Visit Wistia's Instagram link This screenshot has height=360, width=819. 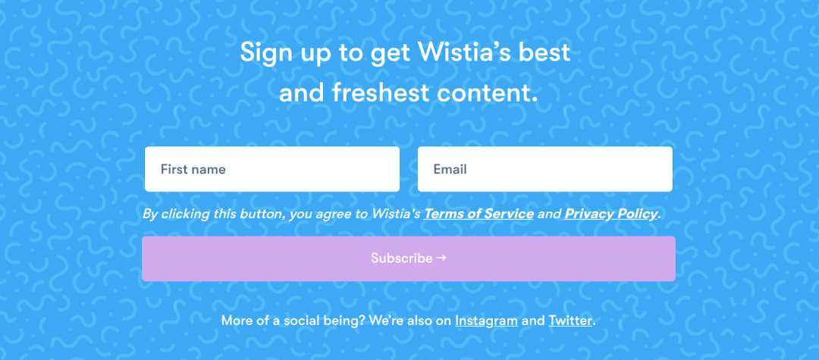click(x=486, y=321)
